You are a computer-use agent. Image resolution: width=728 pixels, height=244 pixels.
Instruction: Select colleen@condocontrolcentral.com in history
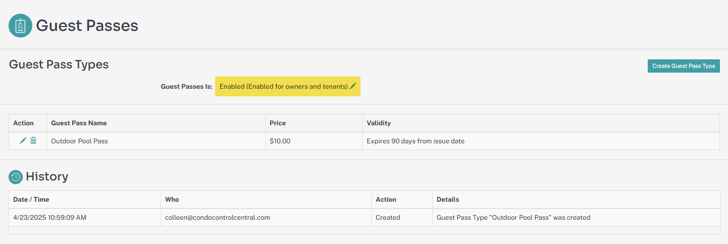point(217,217)
